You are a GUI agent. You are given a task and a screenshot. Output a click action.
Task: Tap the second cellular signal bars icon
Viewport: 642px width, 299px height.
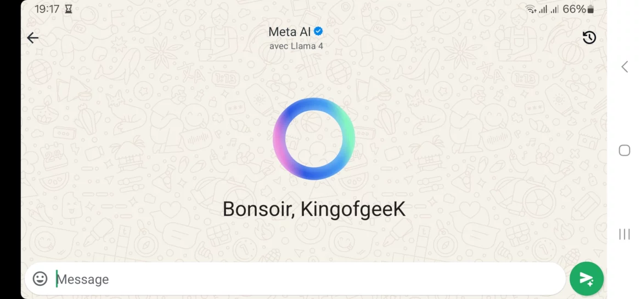point(555,9)
